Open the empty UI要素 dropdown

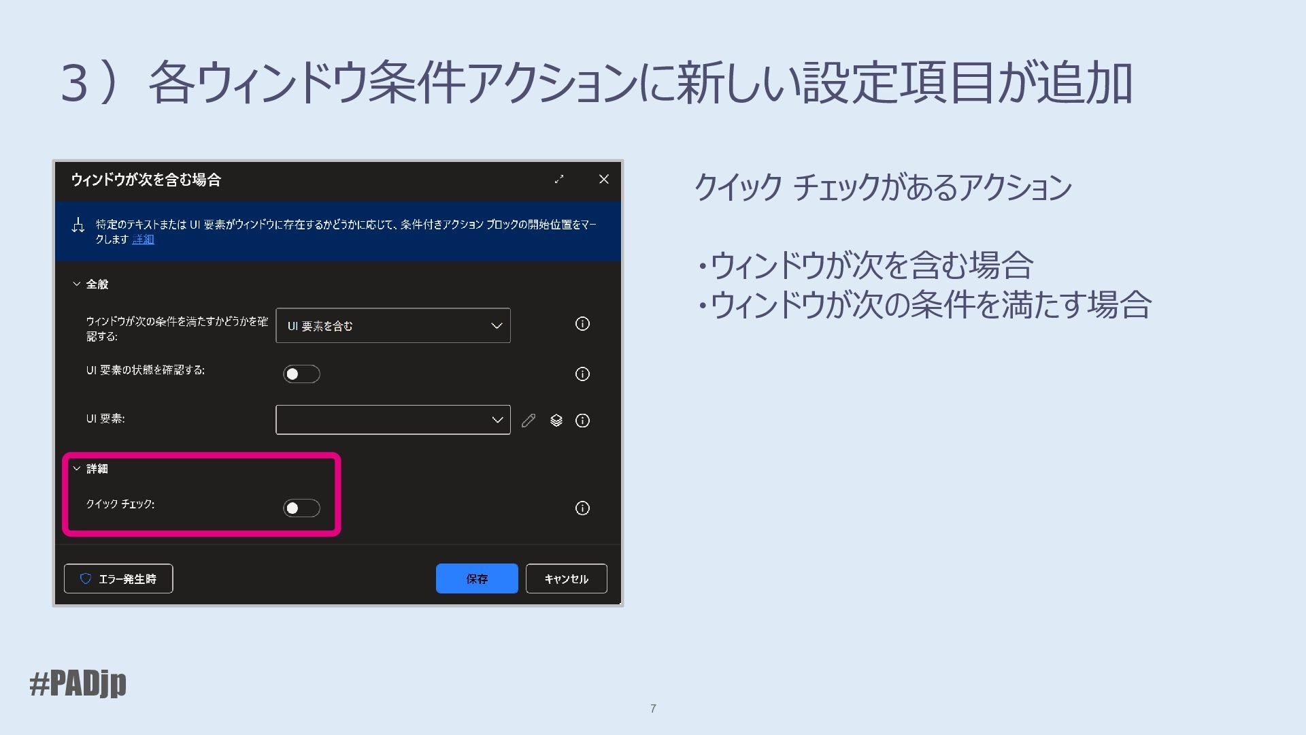(x=393, y=420)
